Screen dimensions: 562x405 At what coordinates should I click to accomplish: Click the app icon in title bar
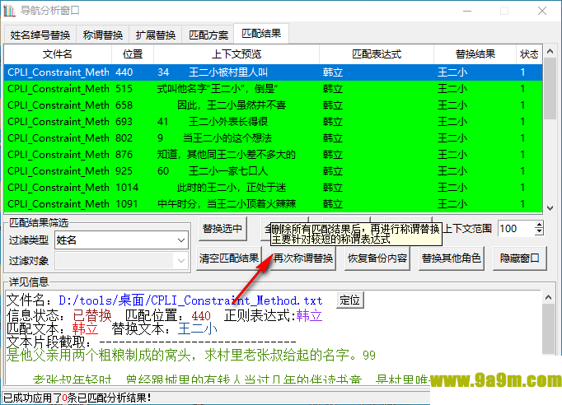[10, 11]
